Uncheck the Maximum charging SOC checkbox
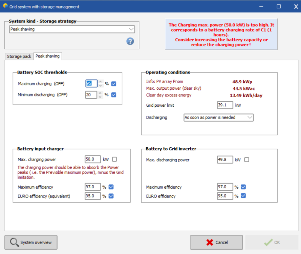 (114, 84)
